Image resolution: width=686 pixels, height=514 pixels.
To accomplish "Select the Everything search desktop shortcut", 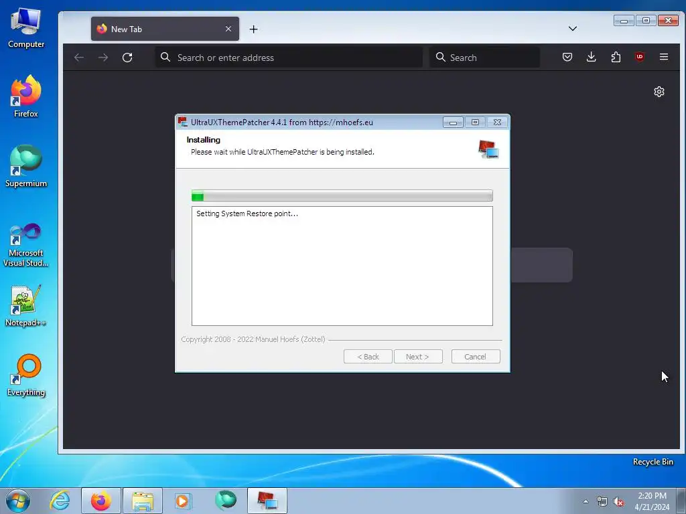I will coord(26,375).
